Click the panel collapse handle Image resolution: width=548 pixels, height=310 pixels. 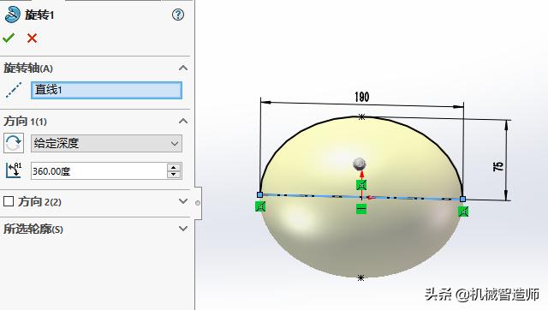pos(198,203)
